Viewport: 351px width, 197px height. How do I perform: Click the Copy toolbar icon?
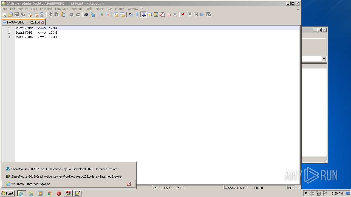point(57,15)
